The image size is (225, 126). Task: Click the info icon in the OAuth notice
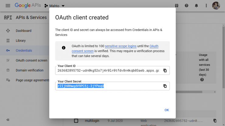64,48
